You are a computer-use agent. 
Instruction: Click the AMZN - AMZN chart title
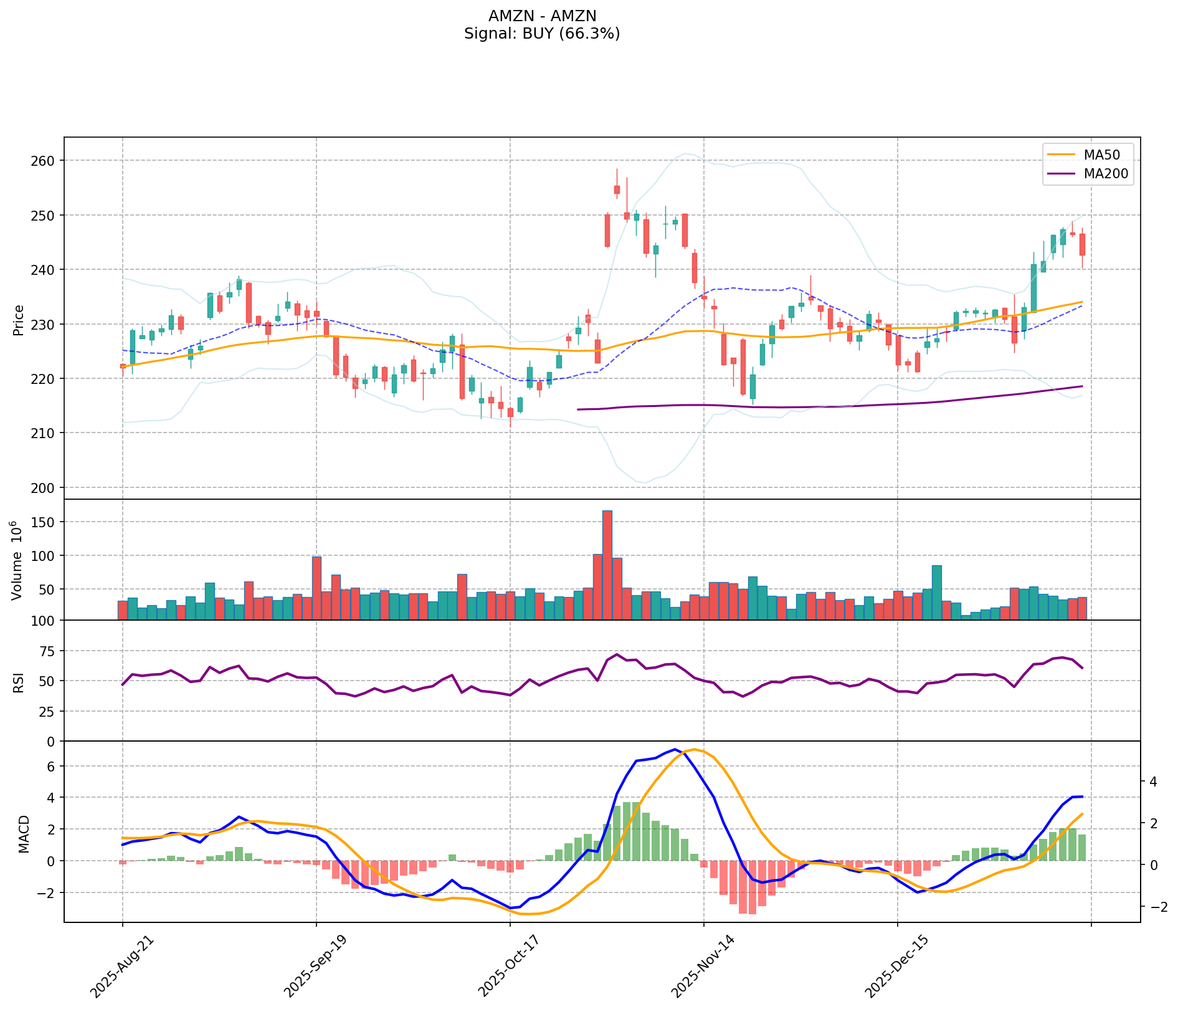coord(542,16)
